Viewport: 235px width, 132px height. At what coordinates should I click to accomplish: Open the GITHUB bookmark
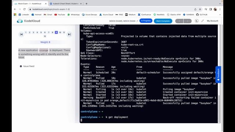click(x=202, y=15)
